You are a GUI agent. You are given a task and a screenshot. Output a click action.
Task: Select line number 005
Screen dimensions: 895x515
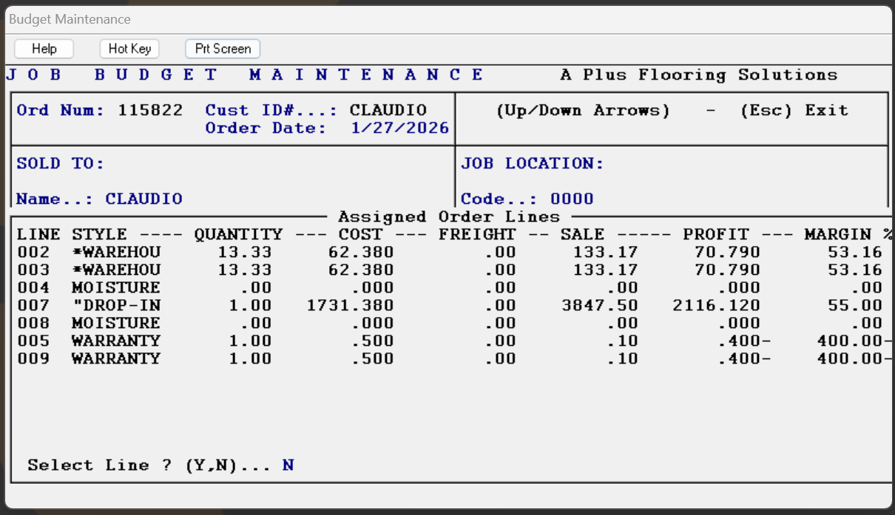pyautogui.click(x=34, y=341)
